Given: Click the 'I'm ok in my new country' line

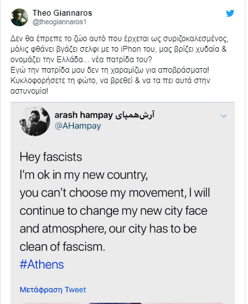Looking at the screenshot, I should [x=84, y=175].
